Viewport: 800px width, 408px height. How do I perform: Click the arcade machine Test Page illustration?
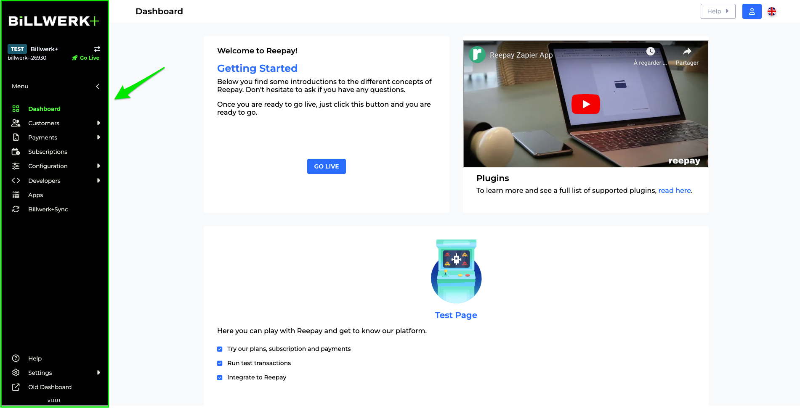pos(456,271)
